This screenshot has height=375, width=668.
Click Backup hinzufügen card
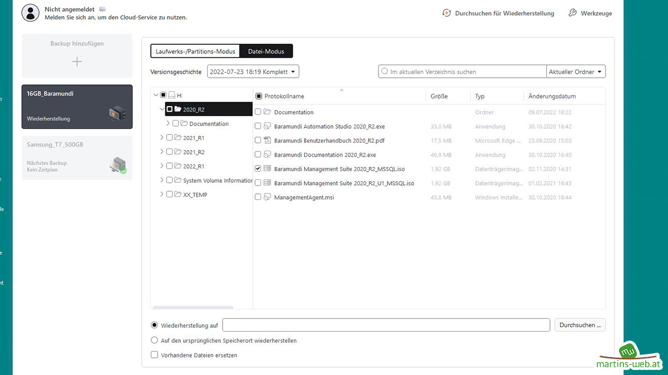pyautogui.click(x=77, y=56)
